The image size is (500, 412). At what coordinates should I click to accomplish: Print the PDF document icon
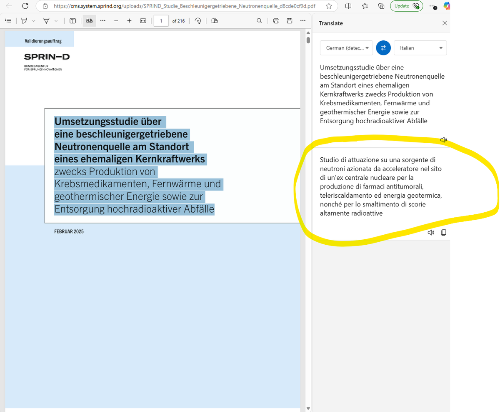[x=276, y=21]
